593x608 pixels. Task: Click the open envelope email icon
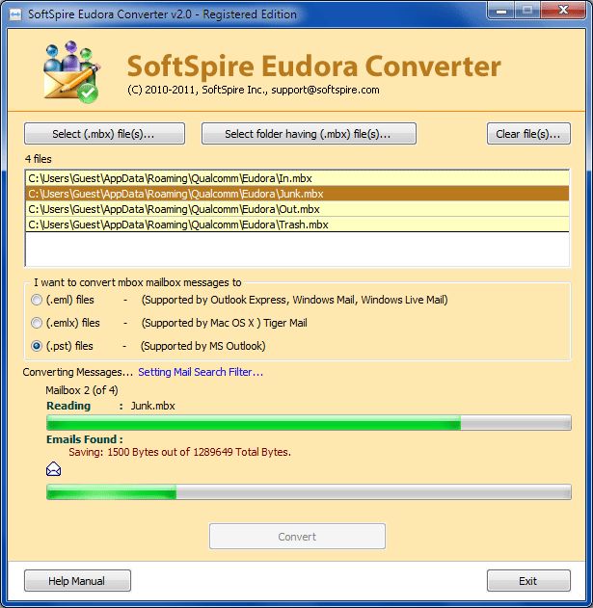click(53, 469)
